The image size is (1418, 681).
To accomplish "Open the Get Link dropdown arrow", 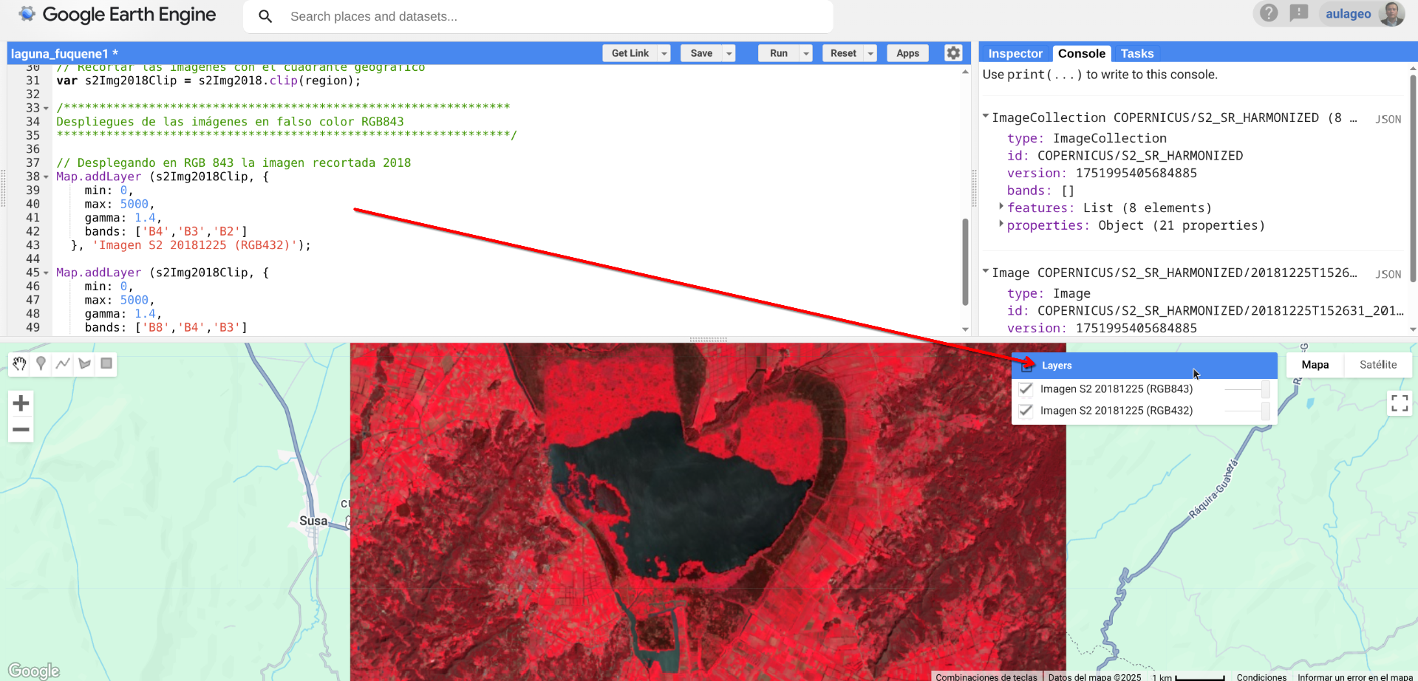I will [x=664, y=53].
